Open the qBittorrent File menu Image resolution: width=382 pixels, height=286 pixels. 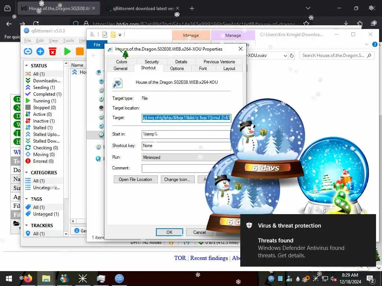pos(28,40)
